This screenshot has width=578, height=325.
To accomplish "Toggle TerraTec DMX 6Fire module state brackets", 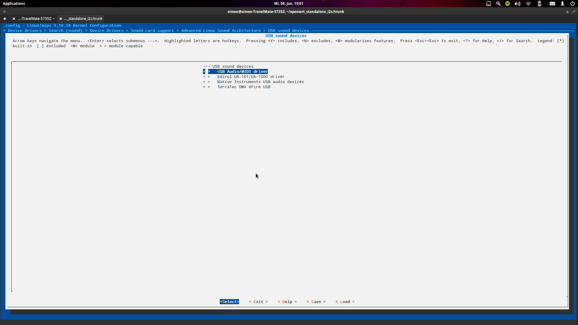I will coord(207,87).
